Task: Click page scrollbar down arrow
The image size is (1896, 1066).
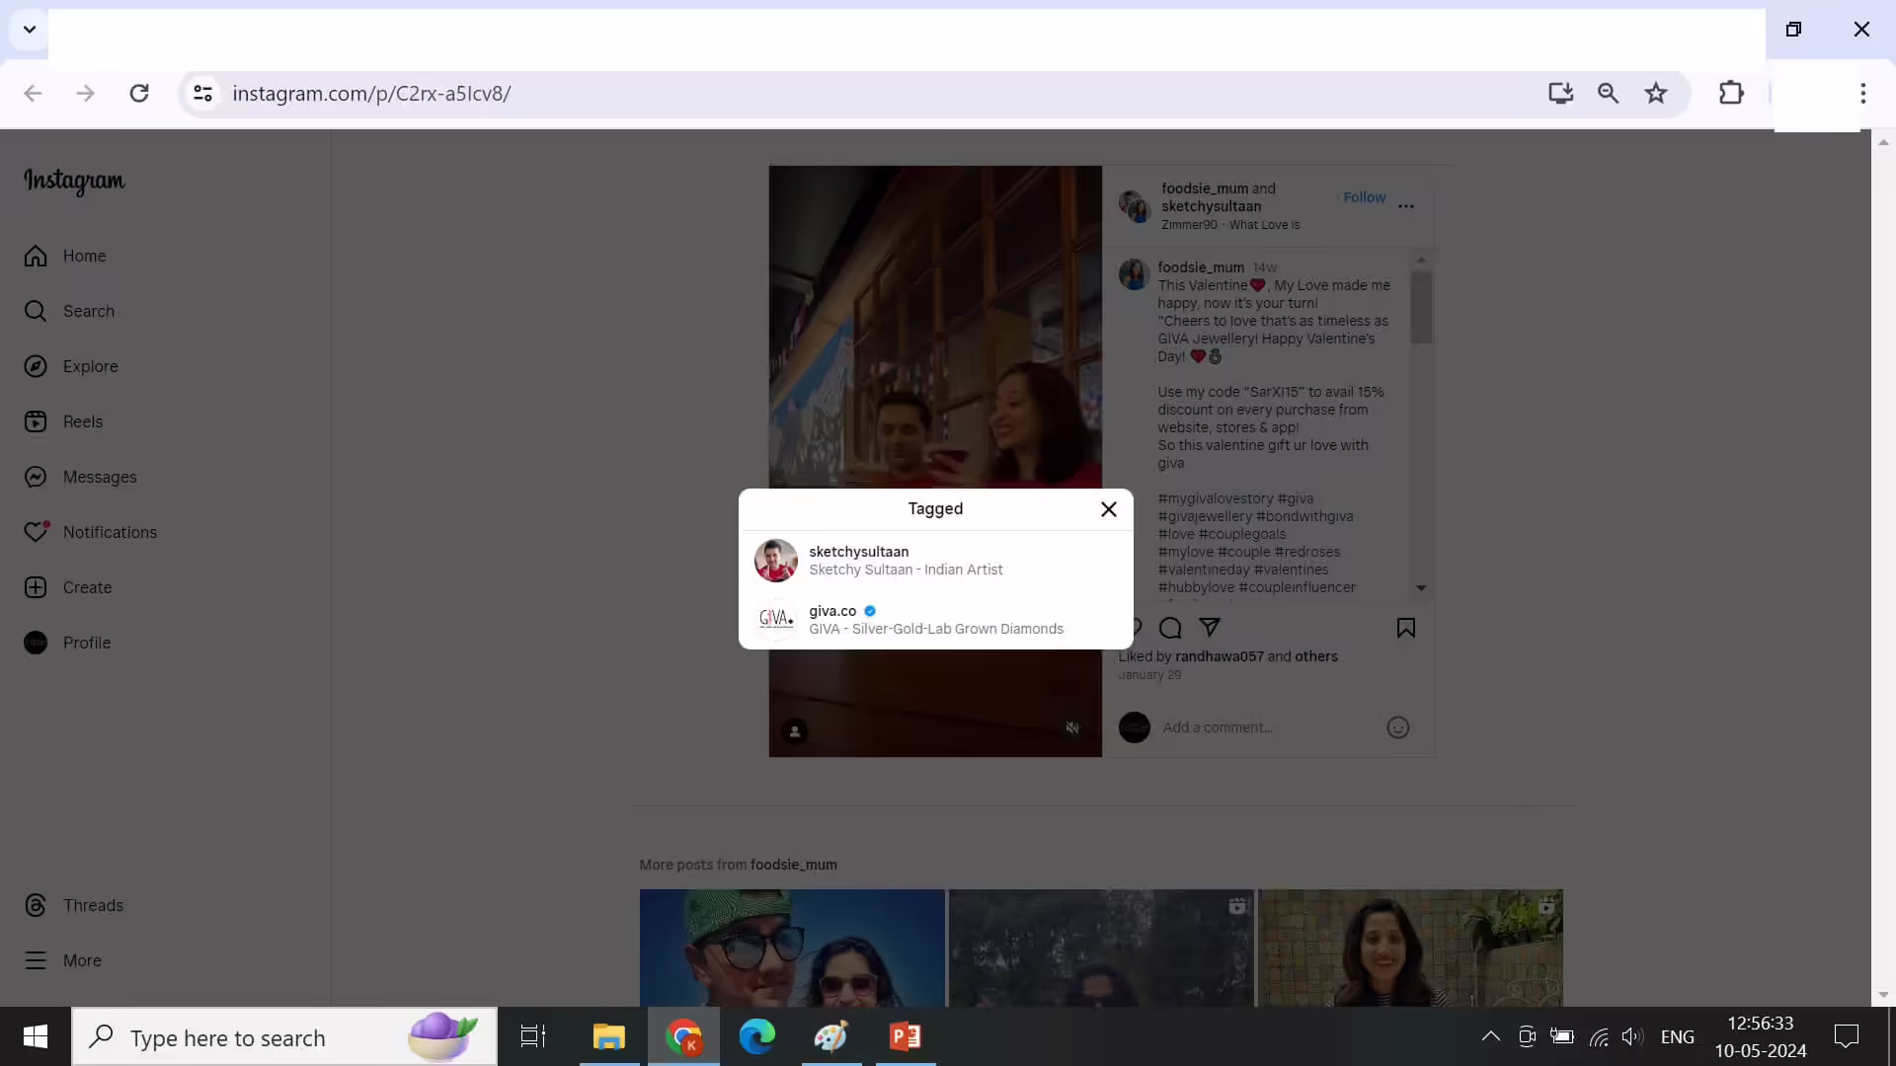Action: point(1883,995)
